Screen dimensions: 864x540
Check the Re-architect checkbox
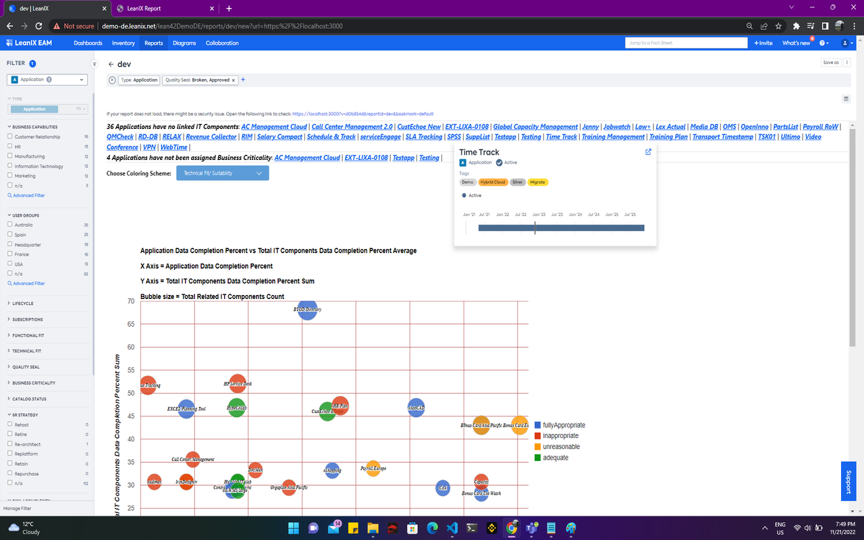[x=9, y=444]
